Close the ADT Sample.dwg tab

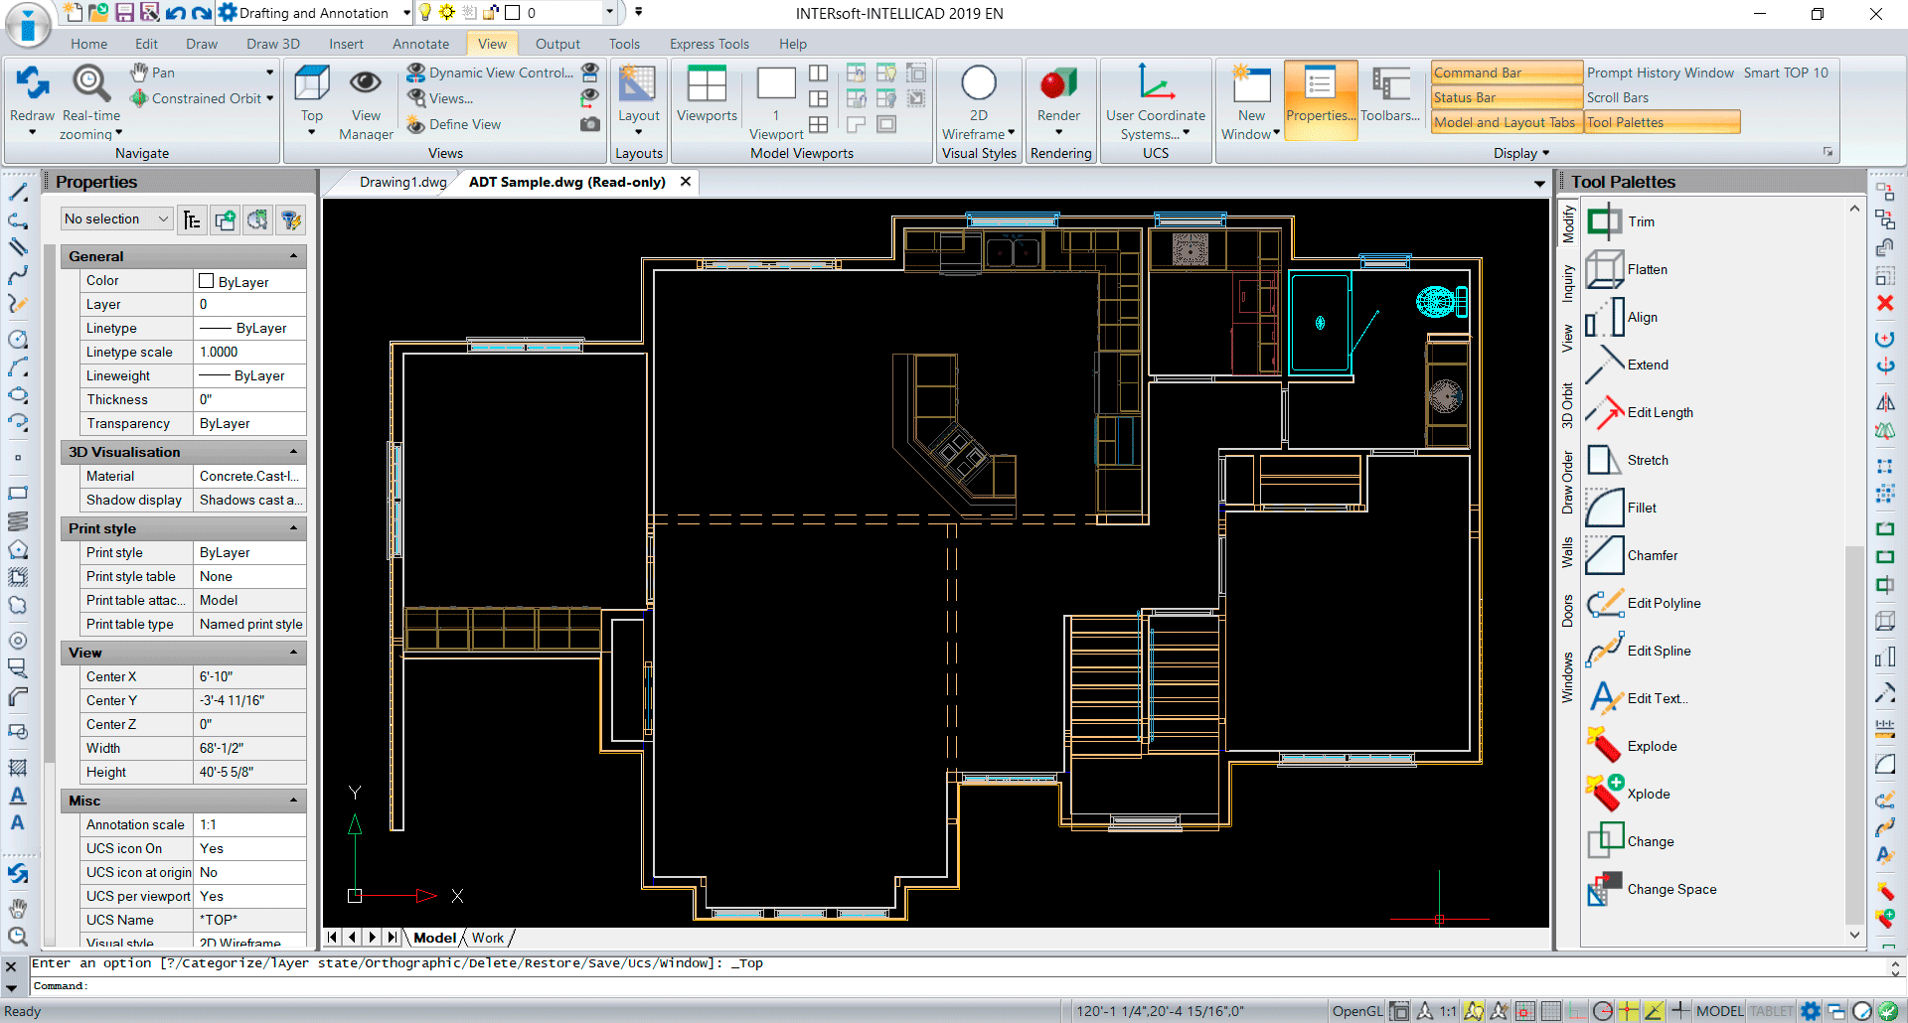pyautogui.click(x=686, y=182)
